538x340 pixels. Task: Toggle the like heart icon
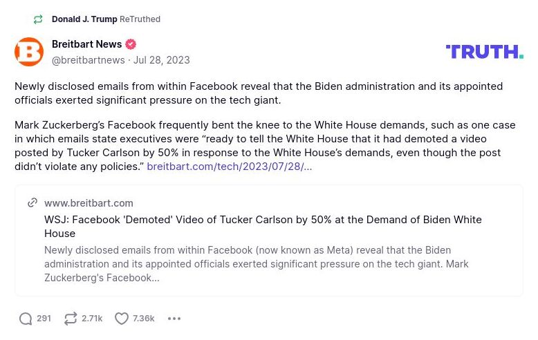[x=122, y=319]
